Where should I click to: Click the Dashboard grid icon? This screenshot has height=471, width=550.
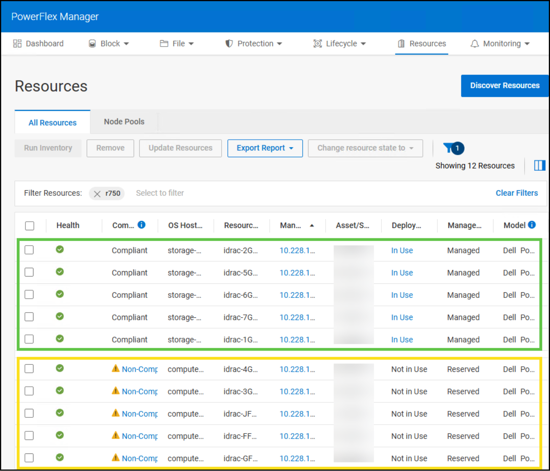[x=17, y=44]
